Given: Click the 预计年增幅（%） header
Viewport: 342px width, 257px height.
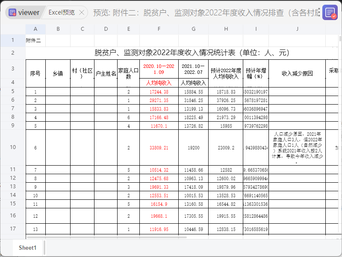Looking at the screenshot, I should [256, 73].
